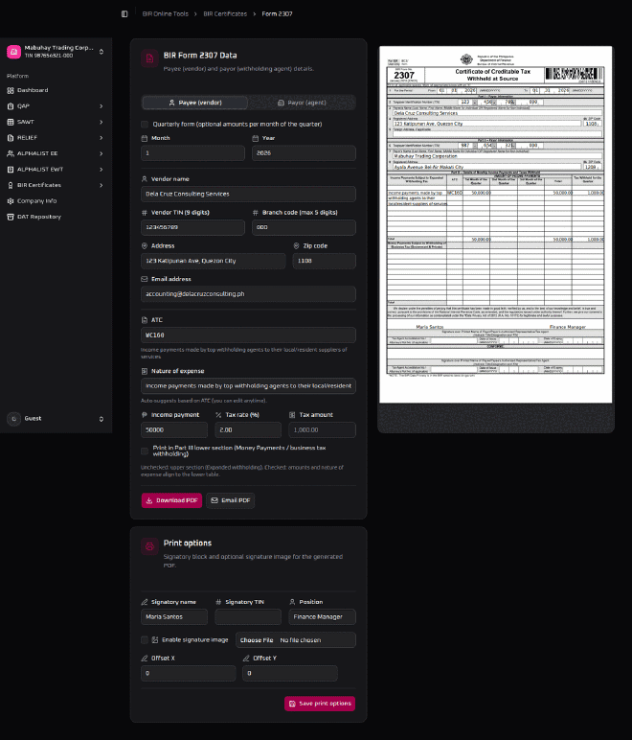Focus the Offset X field
The image size is (632, 740).
click(188, 674)
